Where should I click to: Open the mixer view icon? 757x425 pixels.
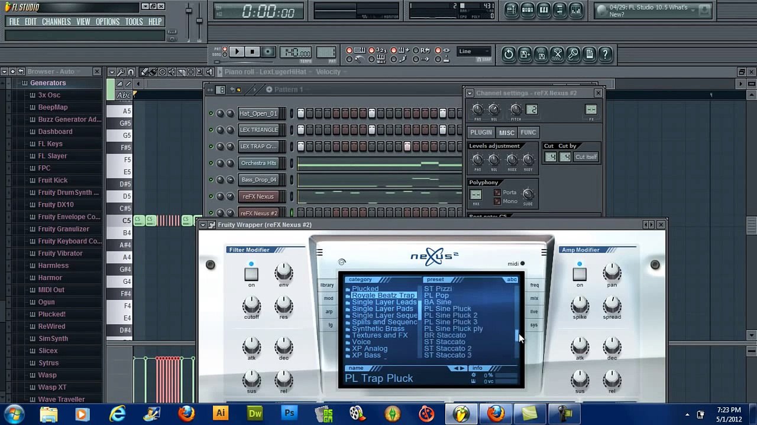pyautogui.click(x=575, y=10)
